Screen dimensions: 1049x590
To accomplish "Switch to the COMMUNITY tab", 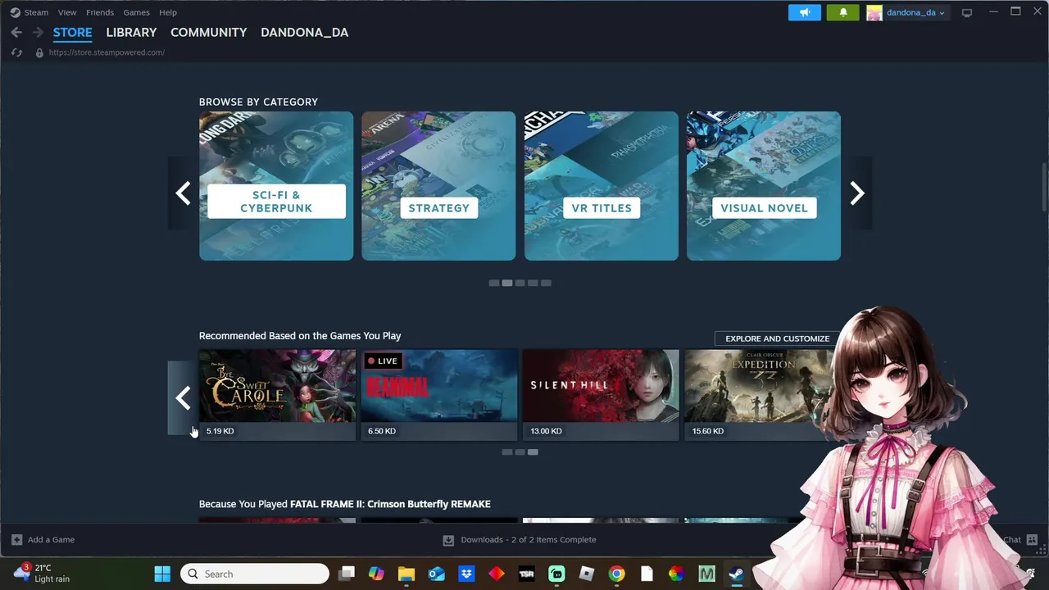I will [x=208, y=33].
